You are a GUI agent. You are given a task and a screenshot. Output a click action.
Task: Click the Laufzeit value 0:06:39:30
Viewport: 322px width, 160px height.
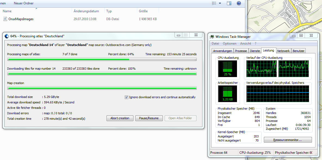click(303, 125)
